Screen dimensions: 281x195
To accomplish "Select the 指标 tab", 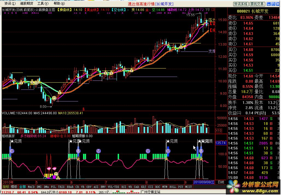I will pos(6,187).
